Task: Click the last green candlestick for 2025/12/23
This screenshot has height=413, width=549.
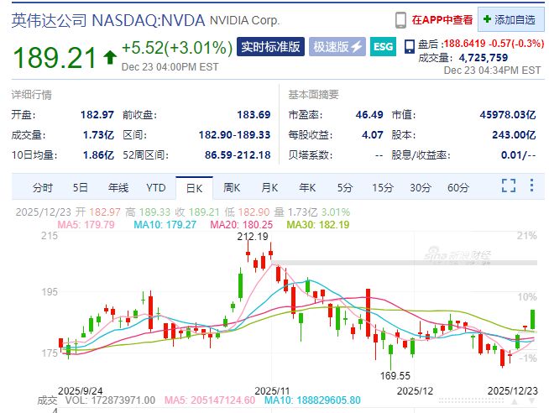Action: coord(531,319)
